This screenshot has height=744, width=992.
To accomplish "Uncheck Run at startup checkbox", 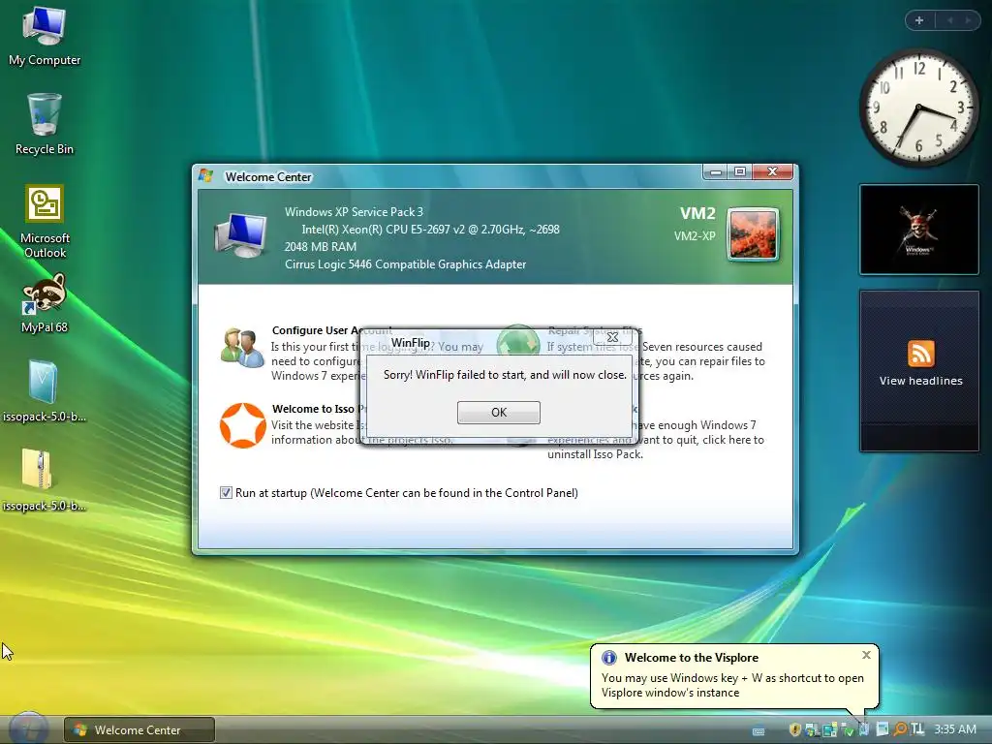I will [x=226, y=493].
